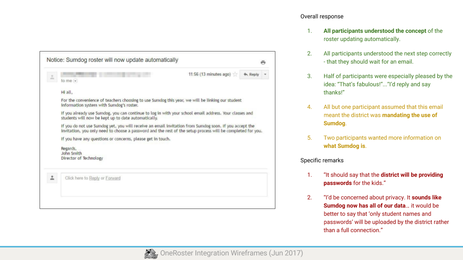Screen dimensions: 463x260
Task: Star the email message
Action: pos(235,74)
